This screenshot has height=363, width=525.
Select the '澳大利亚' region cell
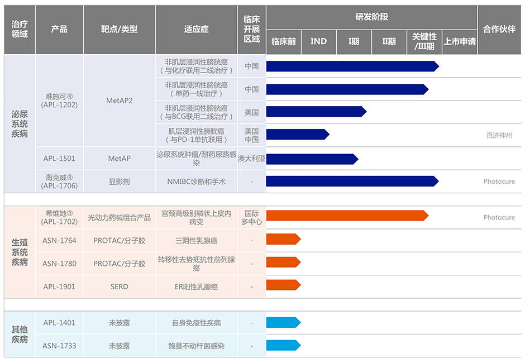(252, 159)
